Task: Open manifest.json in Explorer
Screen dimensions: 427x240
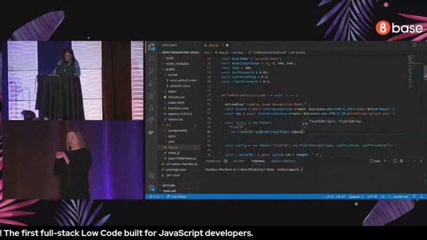Action: point(178,108)
